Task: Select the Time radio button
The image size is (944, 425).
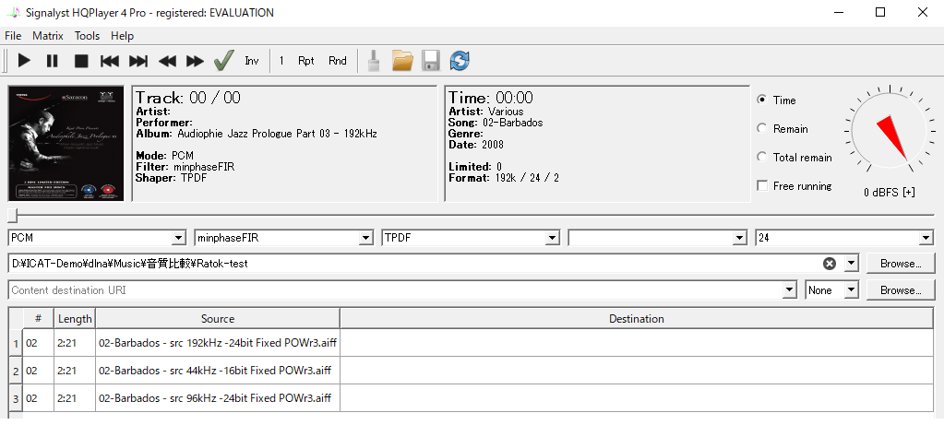Action: click(762, 100)
